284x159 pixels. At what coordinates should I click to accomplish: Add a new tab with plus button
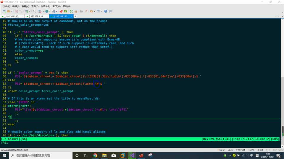click(75, 16)
